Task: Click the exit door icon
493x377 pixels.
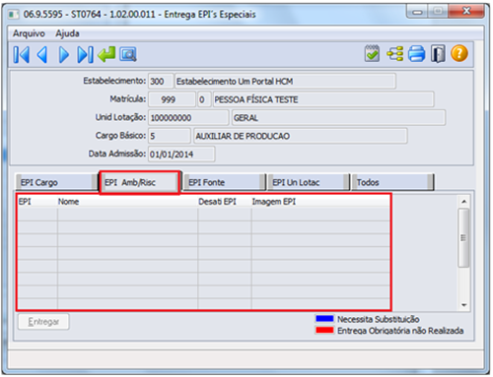Action: point(438,53)
